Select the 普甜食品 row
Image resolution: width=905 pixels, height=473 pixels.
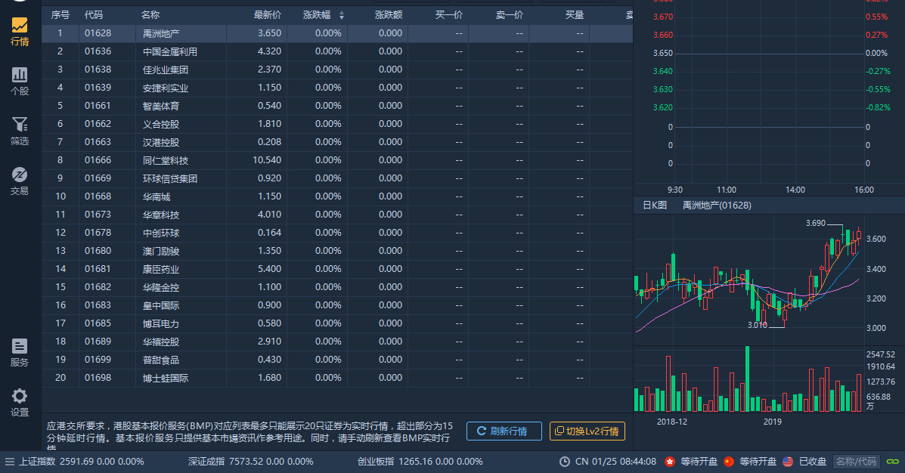[x=337, y=360]
